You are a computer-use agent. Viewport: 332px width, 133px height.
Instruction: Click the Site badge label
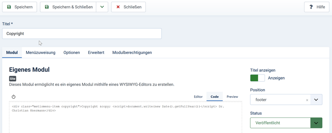(13, 78)
